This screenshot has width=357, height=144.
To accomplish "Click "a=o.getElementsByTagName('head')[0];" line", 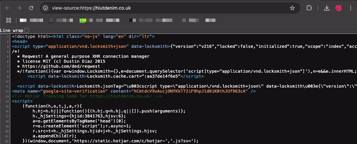I will [x=80, y=121].
